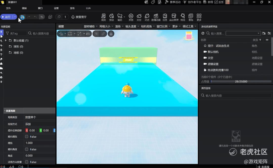Click 反馈 feedback in the title bar

pos(219,2)
